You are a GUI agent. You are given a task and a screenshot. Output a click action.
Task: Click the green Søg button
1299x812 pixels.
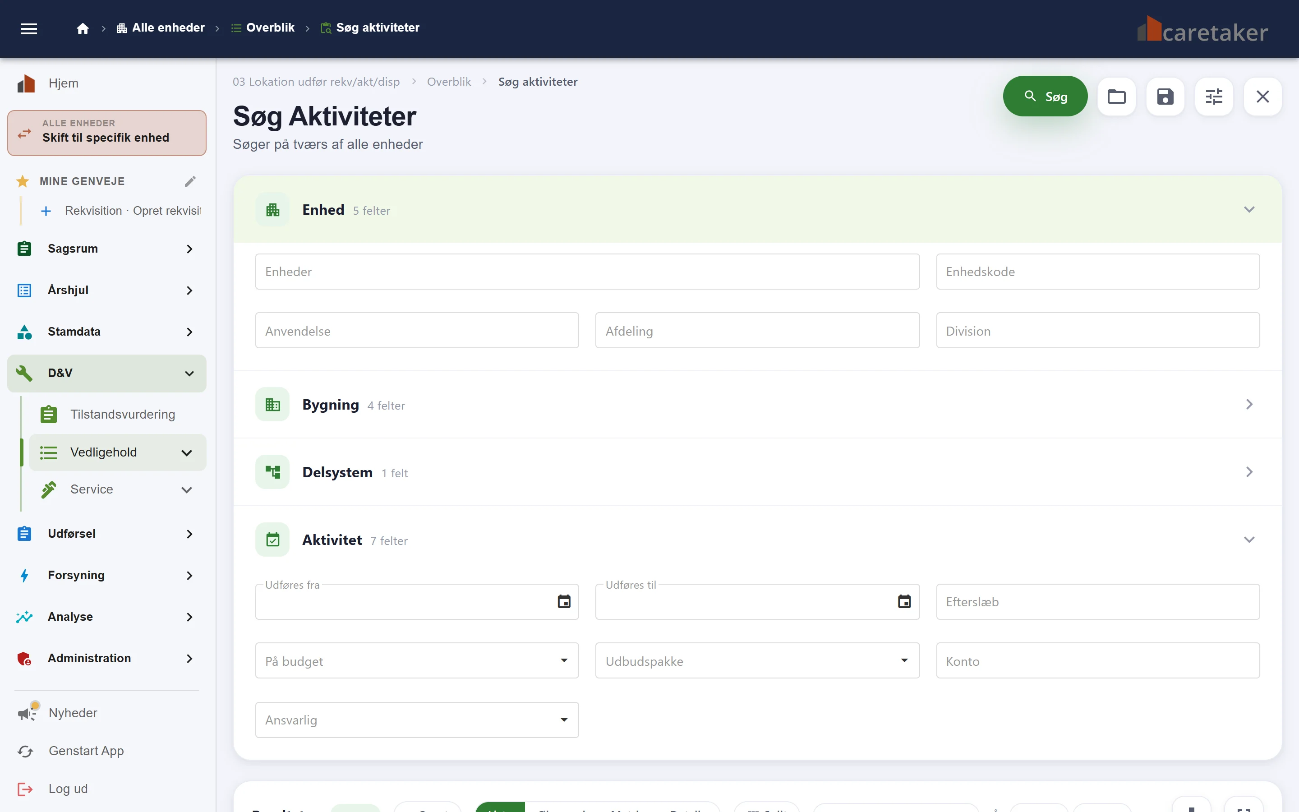coord(1045,97)
